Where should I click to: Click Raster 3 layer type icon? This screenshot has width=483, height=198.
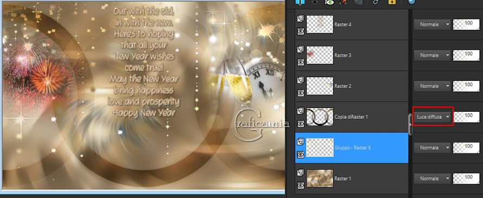(x=300, y=49)
